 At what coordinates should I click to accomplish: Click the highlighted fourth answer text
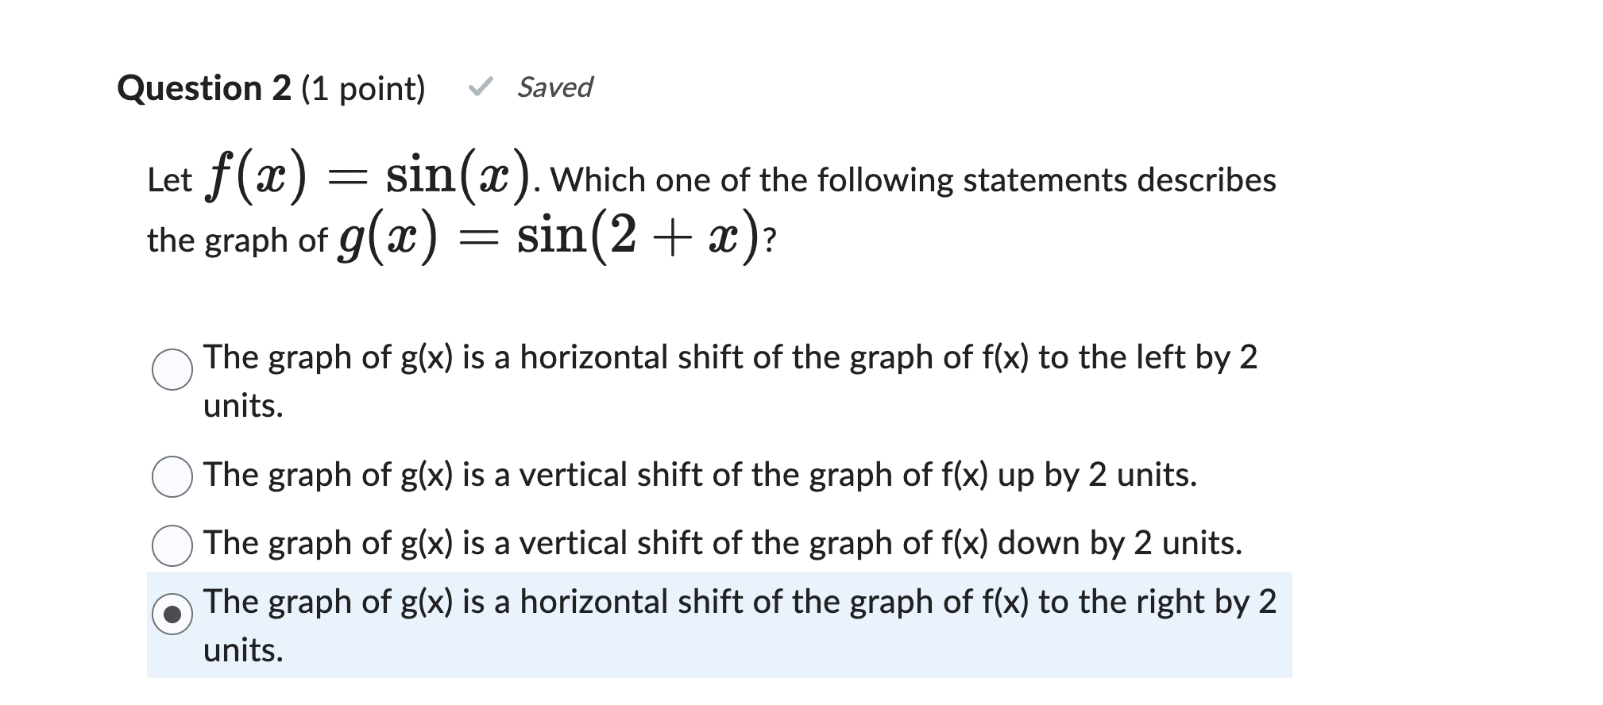(739, 602)
